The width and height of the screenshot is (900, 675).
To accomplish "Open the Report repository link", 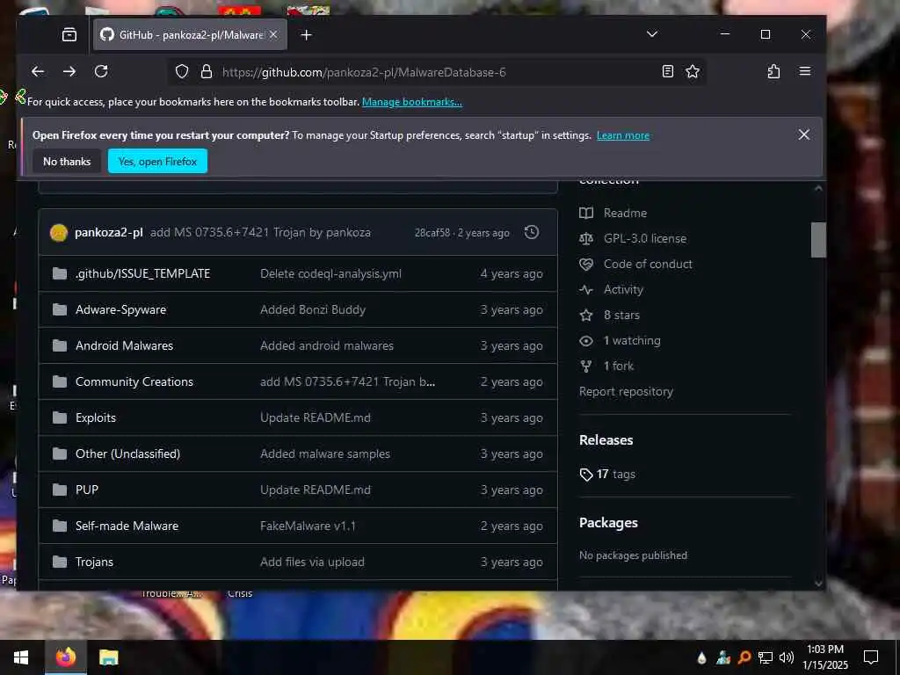I will pos(626,392).
